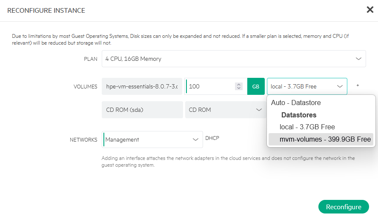Click the hpe-vm-essentials volume name field
The width and height of the screenshot is (378, 222).
tap(142, 86)
